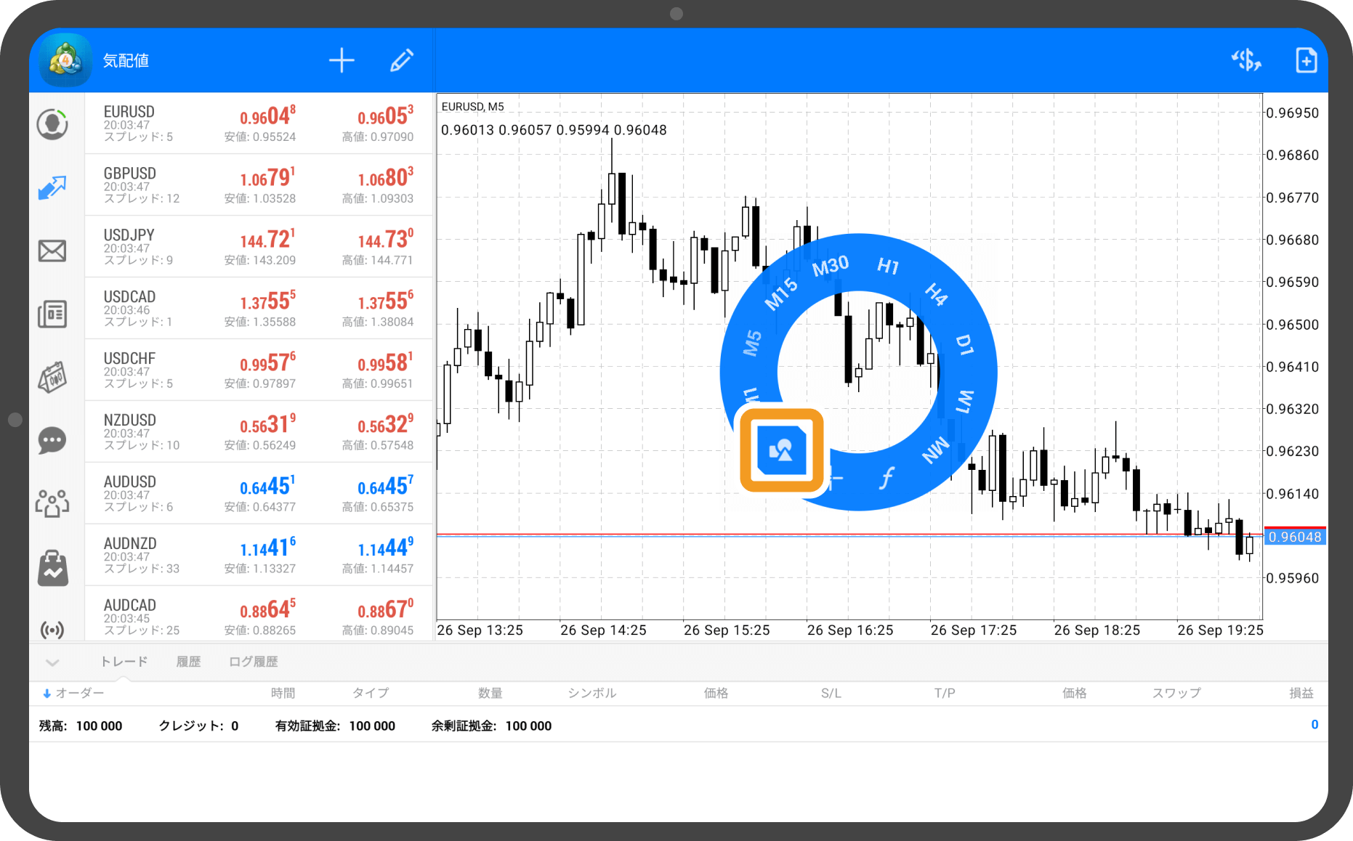
Task: Switch to the ログ履歴 tab
Action: tap(253, 662)
